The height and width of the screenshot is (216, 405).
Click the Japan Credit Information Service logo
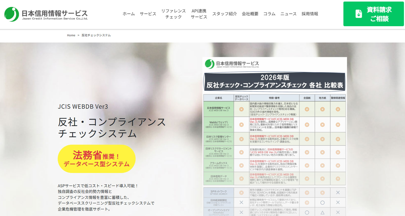(x=46, y=14)
